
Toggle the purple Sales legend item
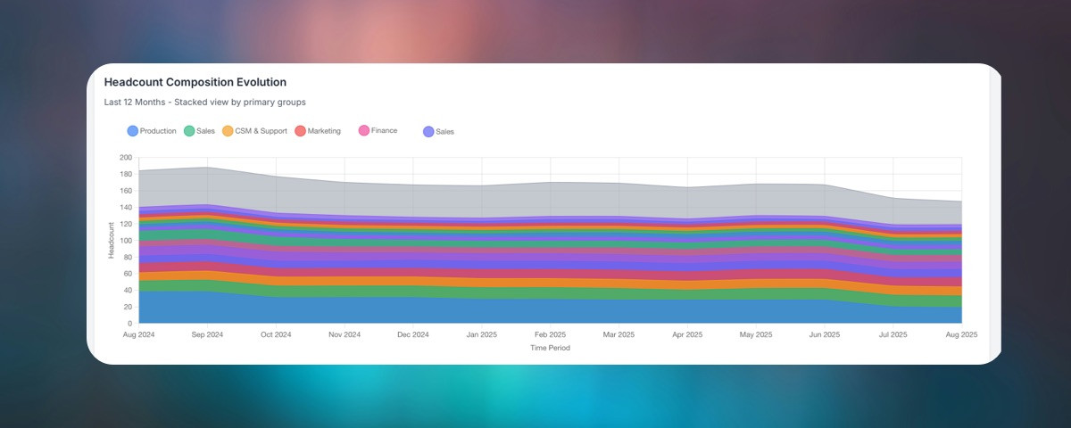click(438, 131)
